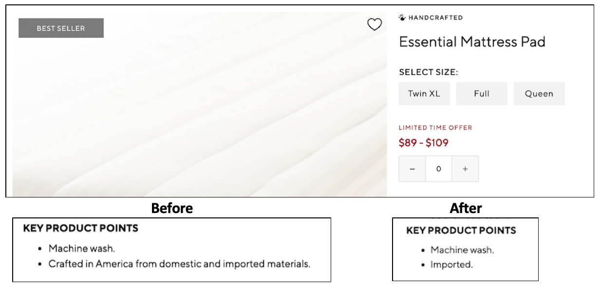Click the Crafted in America bullet text
601x286 pixels.
[x=179, y=264]
